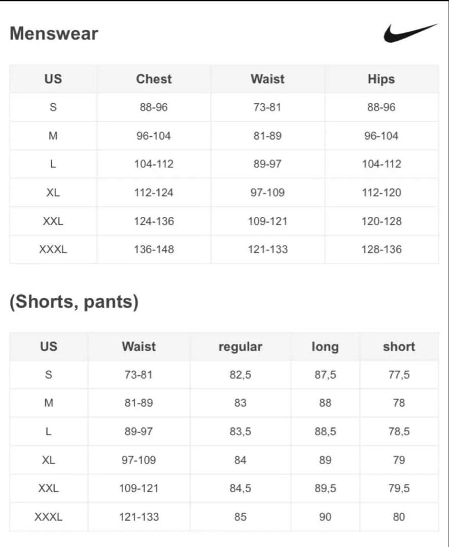449x547 pixels.
Task: Click the chest value 136-148
Action: pos(154,249)
